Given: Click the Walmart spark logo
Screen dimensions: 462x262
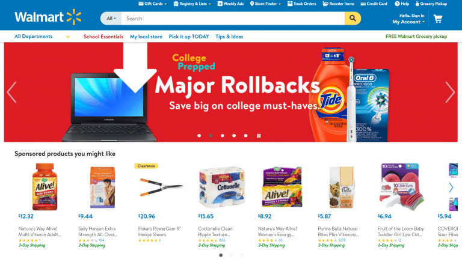Looking at the screenshot, I should point(73,17).
